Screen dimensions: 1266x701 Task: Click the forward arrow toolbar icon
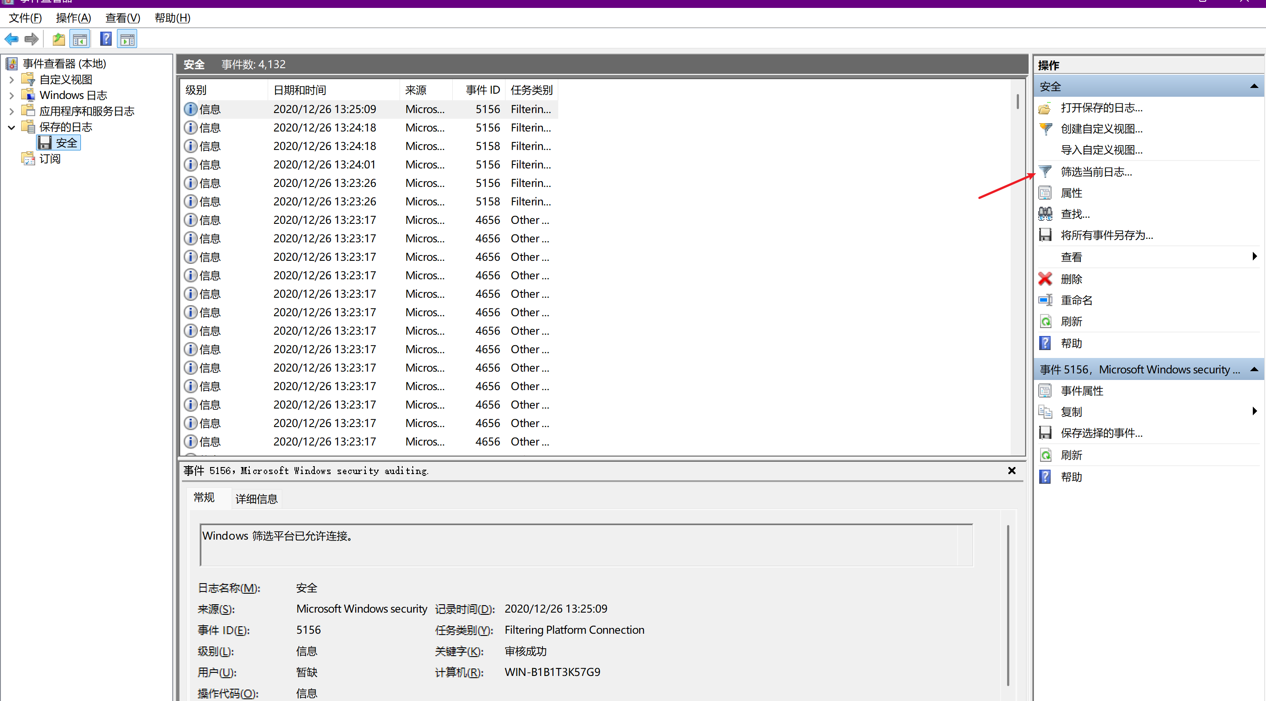[32, 39]
